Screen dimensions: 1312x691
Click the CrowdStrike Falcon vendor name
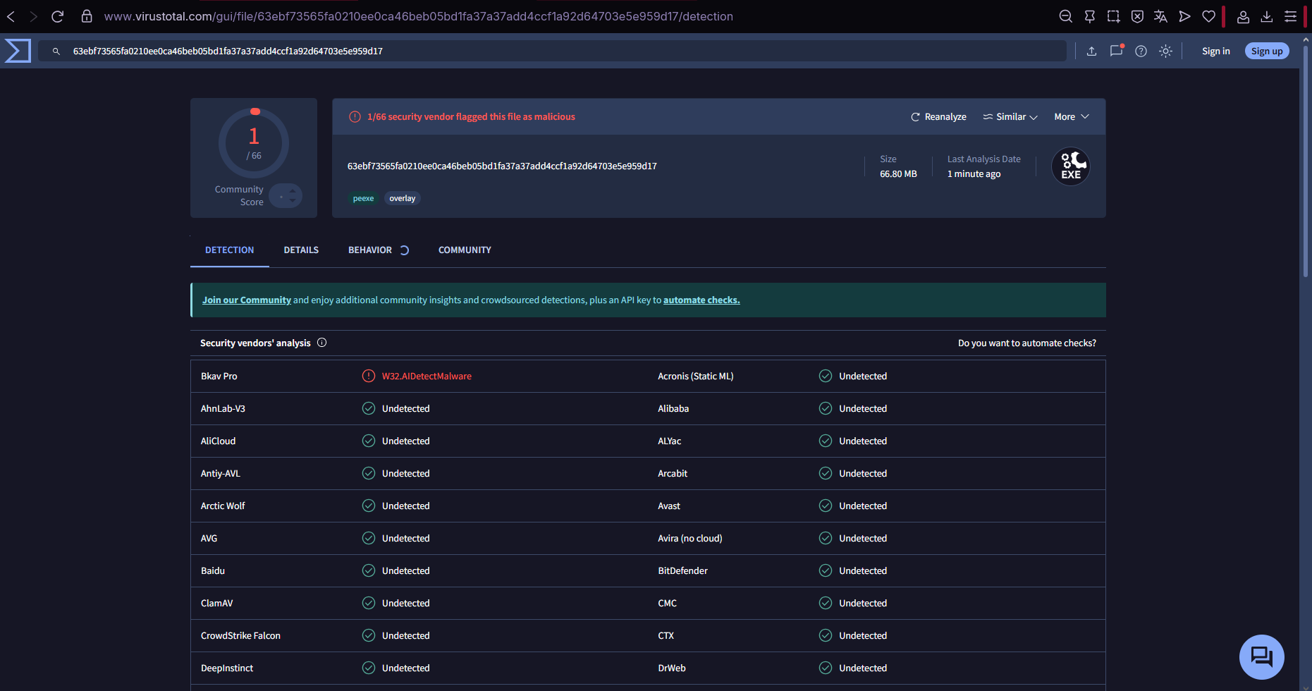[x=240, y=635]
